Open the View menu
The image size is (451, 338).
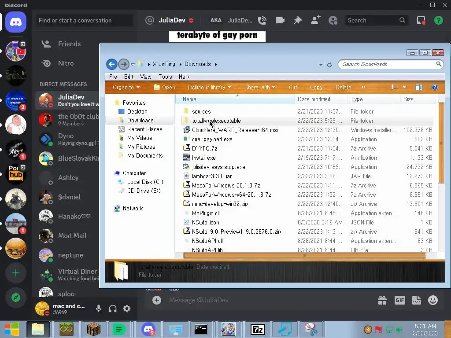(145, 77)
